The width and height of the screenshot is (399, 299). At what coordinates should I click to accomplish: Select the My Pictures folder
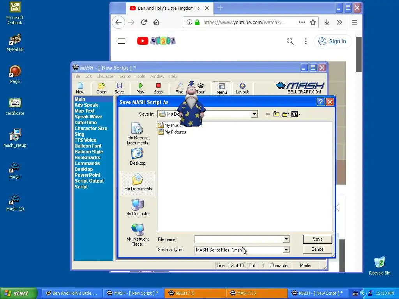pyautogui.click(x=172, y=132)
